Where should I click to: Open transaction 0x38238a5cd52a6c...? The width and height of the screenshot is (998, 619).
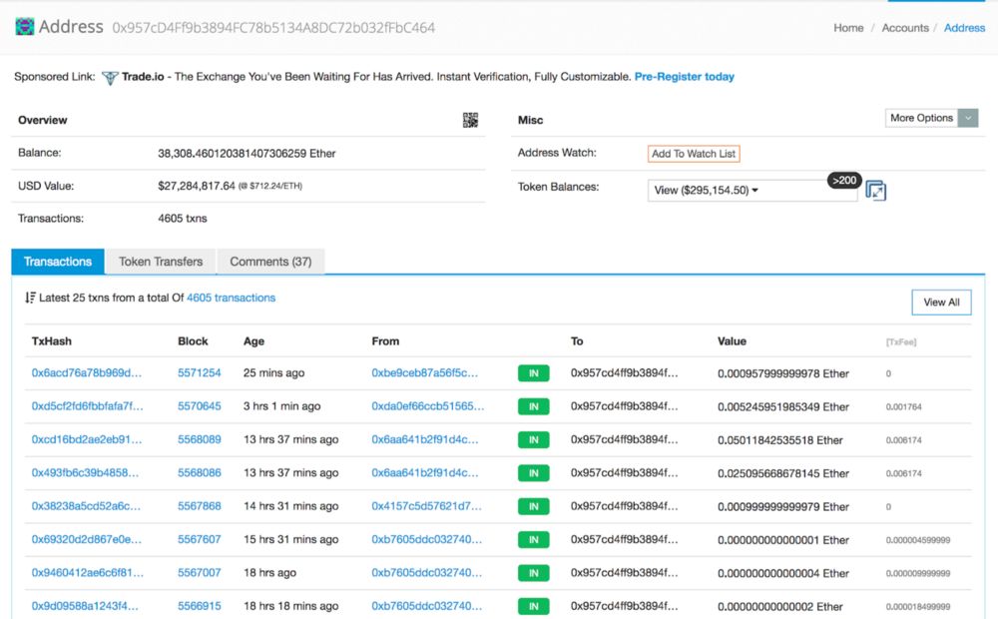[x=86, y=506]
